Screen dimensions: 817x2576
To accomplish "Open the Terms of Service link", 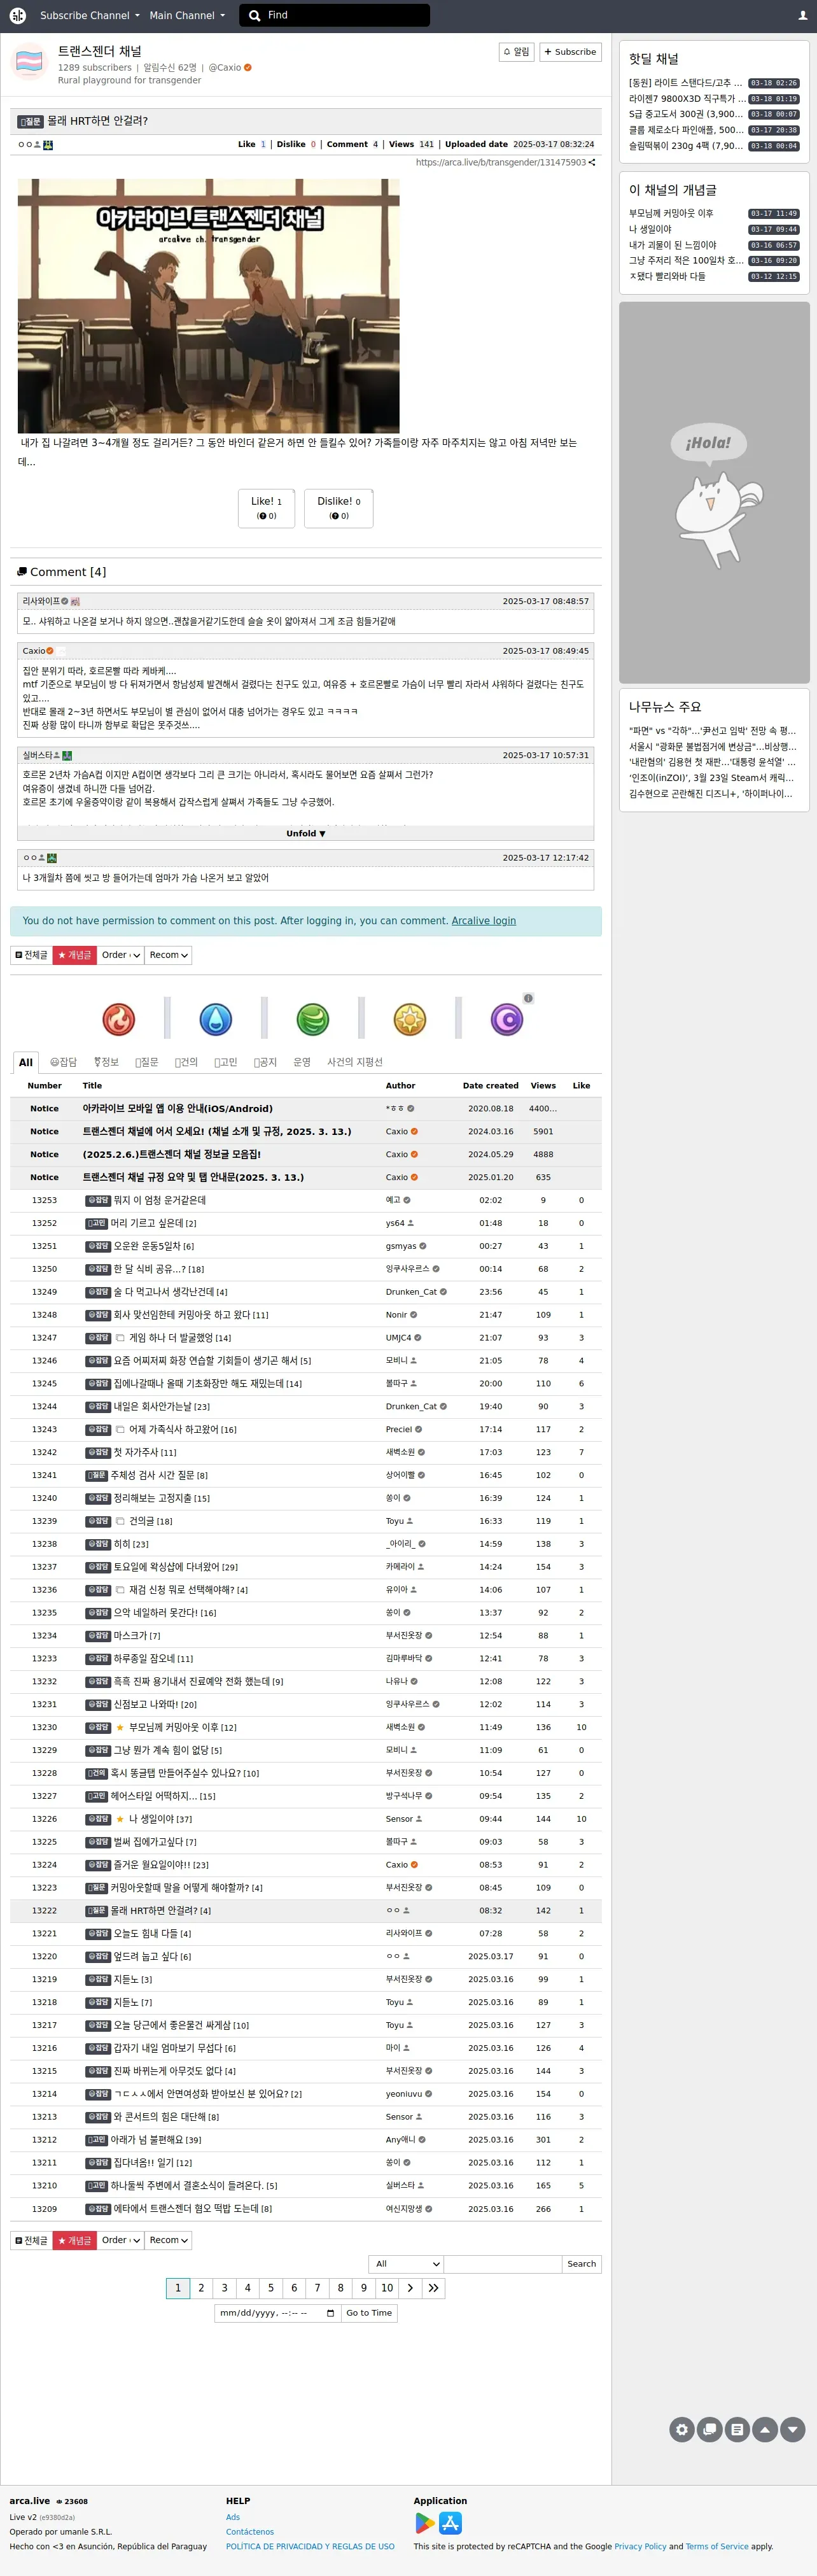I will tap(716, 2546).
